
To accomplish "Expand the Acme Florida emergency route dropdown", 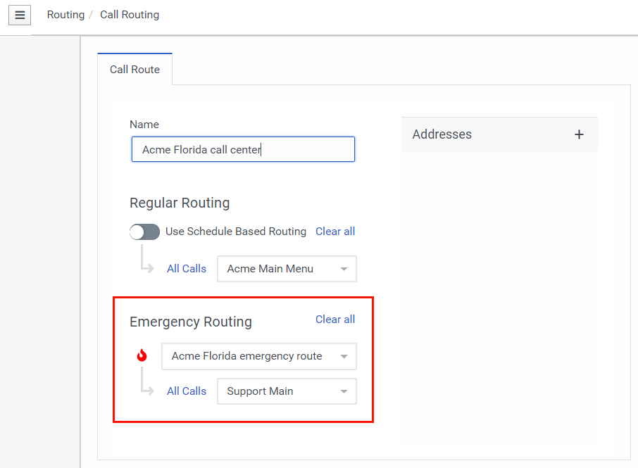I will point(258,356).
